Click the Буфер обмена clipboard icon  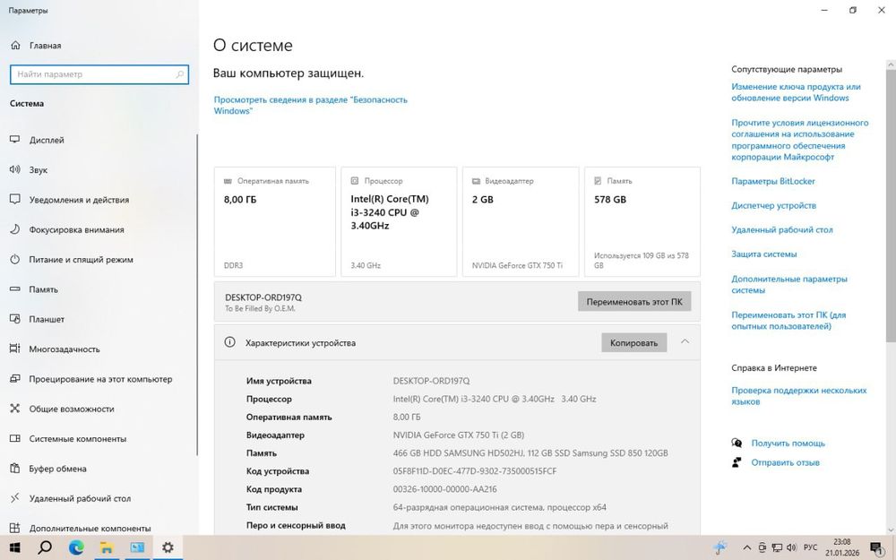15,469
